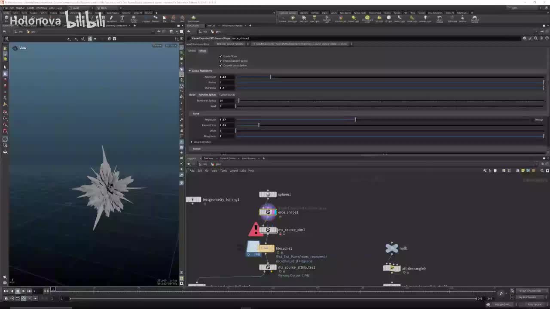Select the null1 node
Screen dimensions: 550x309
(x=392, y=248)
